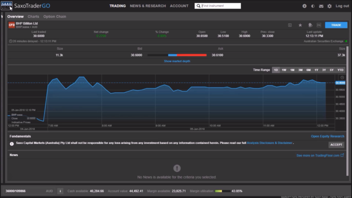Viewport: 352px width, 198px height.
Task: Select the 3M time range
Action: tap(301, 70)
